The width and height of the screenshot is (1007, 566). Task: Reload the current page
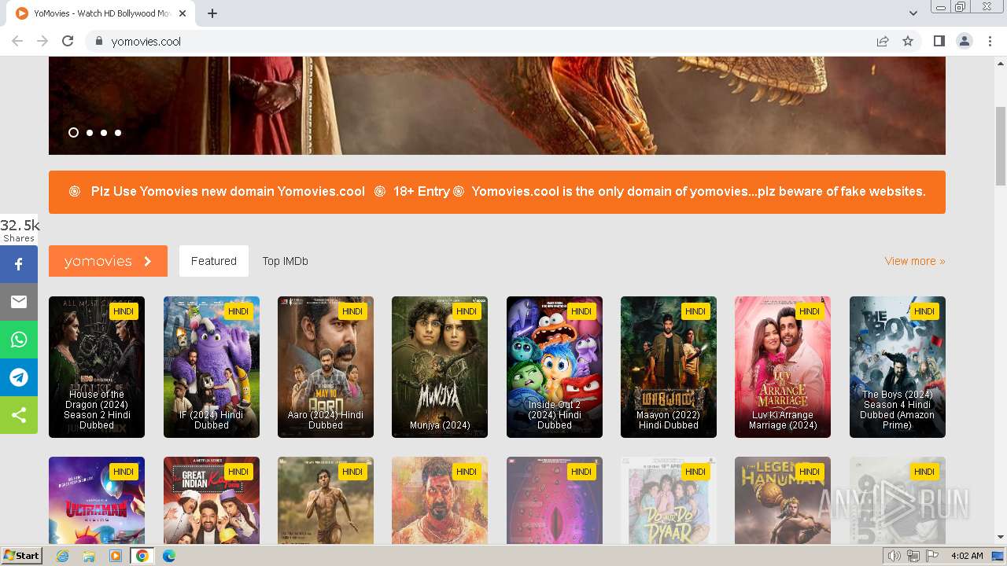tap(68, 41)
